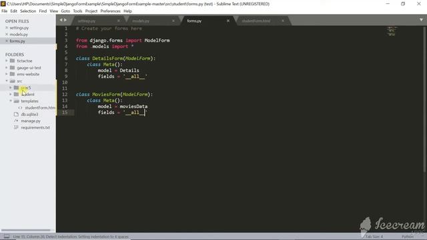This screenshot has width=427, height=240.
Task: Select the student folder label
Action: tap(27, 95)
